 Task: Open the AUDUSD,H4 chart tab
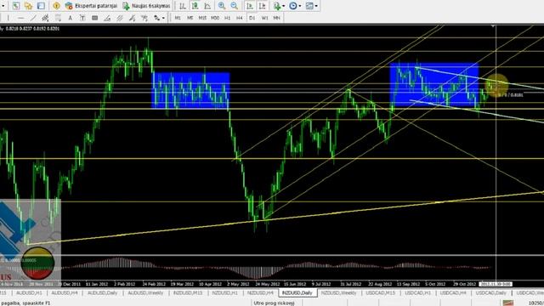click(65, 292)
